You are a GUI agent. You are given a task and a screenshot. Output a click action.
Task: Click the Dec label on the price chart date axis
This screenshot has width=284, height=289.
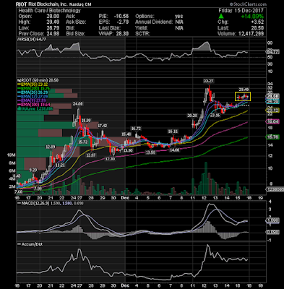click(x=125, y=198)
